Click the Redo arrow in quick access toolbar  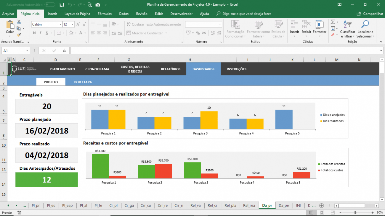[x=80, y=5]
